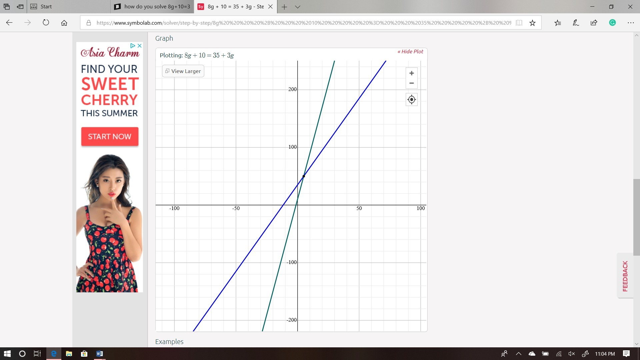Open the tab list dropdown chevron
Viewport: 640px width, 360px height.
tap(298, 7)
